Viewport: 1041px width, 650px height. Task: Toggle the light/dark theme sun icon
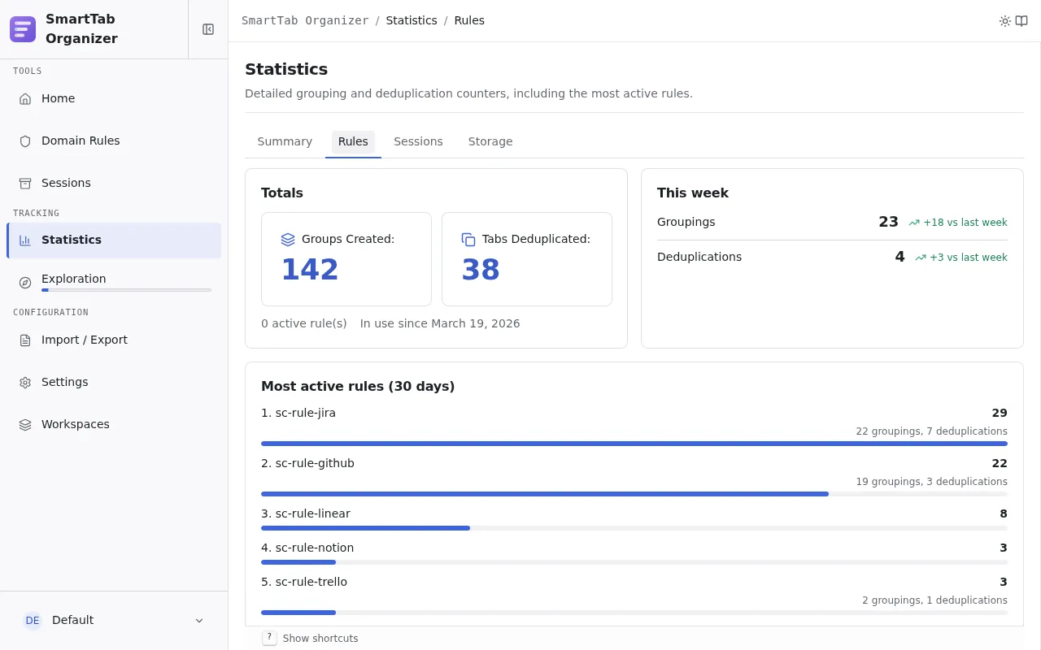pos(1005,21)
